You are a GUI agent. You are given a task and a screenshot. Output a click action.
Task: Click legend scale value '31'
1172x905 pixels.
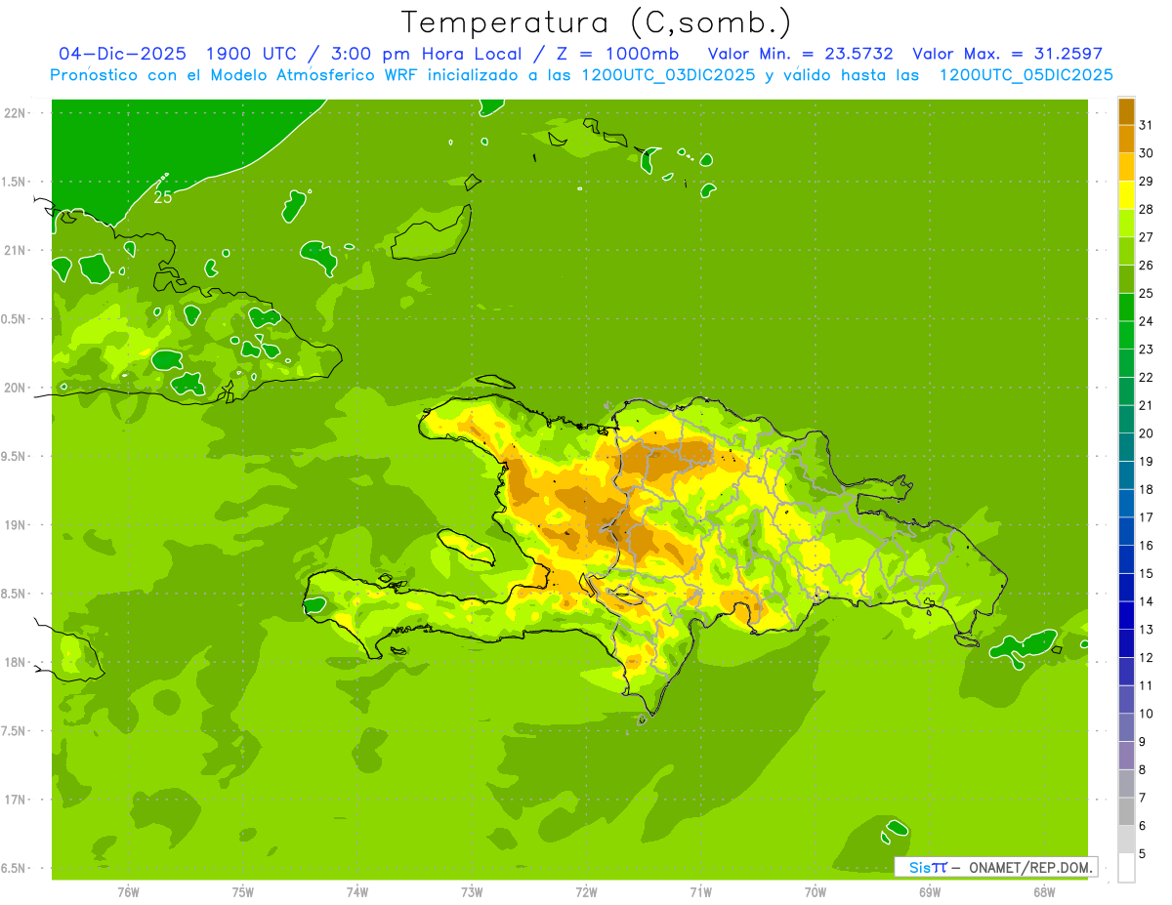point(1146,125)
